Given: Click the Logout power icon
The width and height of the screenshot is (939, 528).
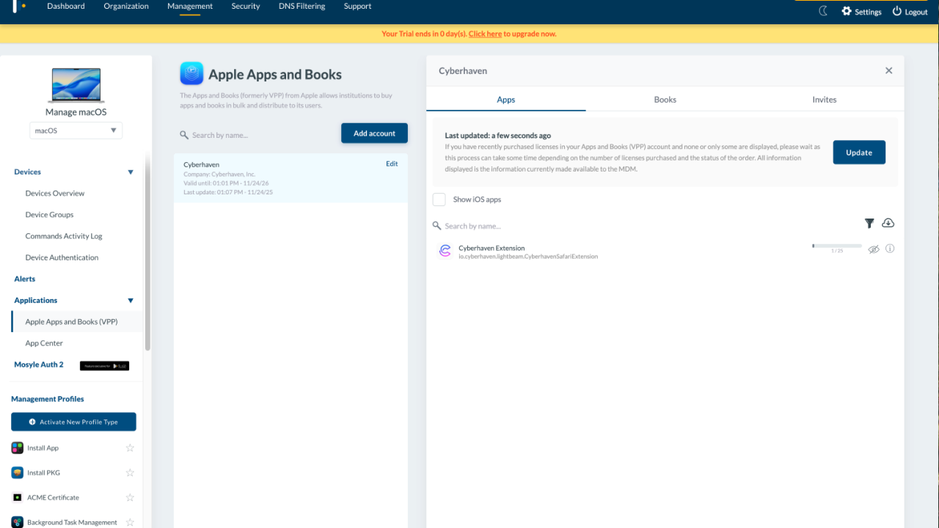Looking at the screenshot, I should coord(896,11).
